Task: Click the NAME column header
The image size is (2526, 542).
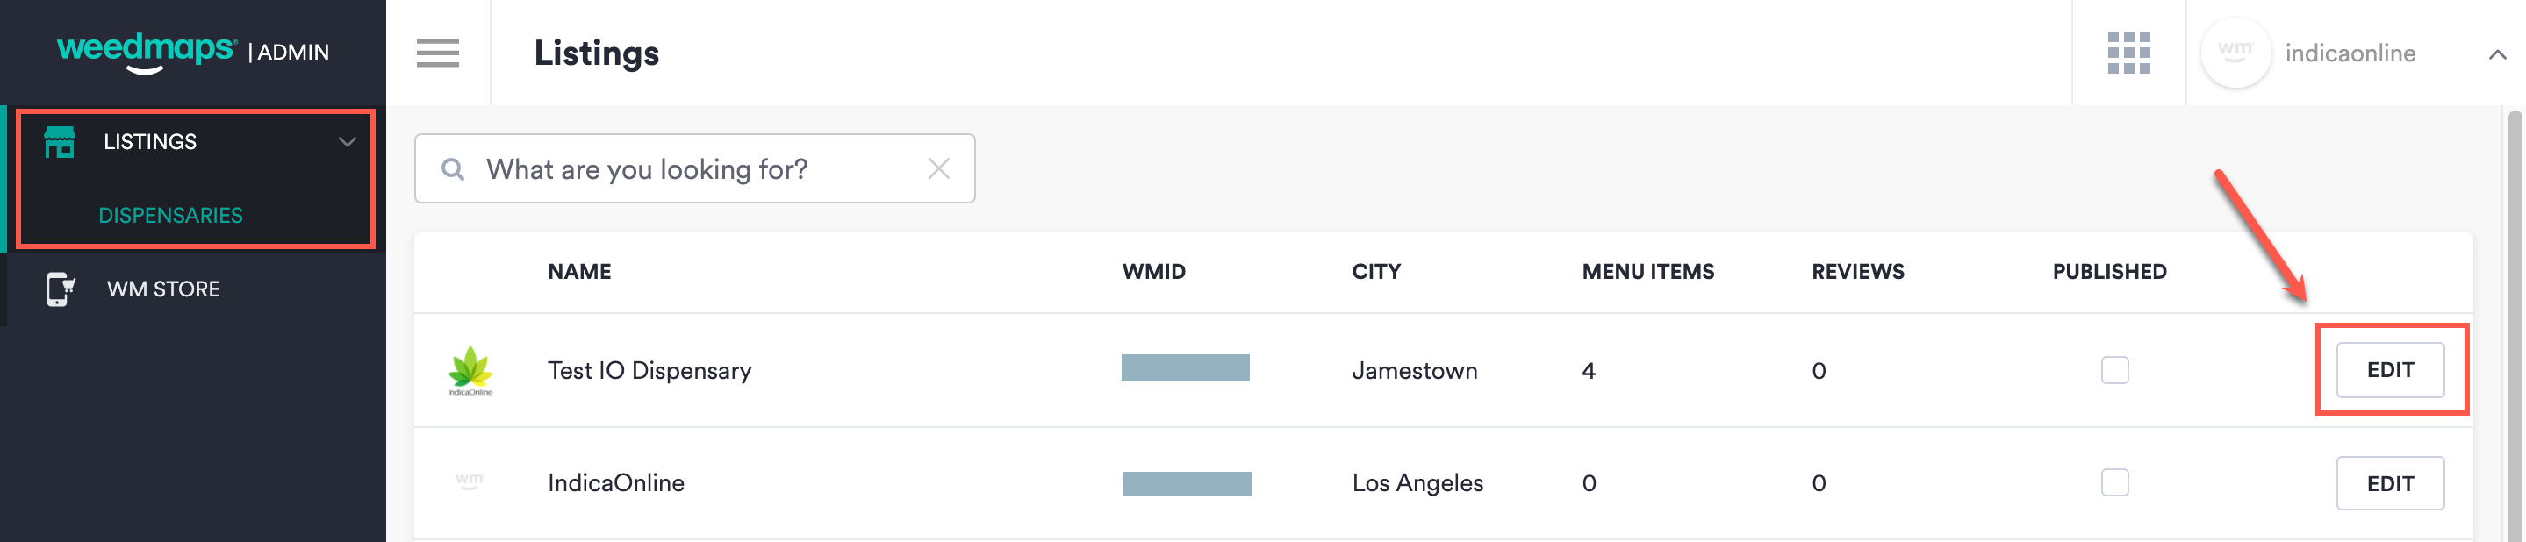Action: (x=578, y=272)
